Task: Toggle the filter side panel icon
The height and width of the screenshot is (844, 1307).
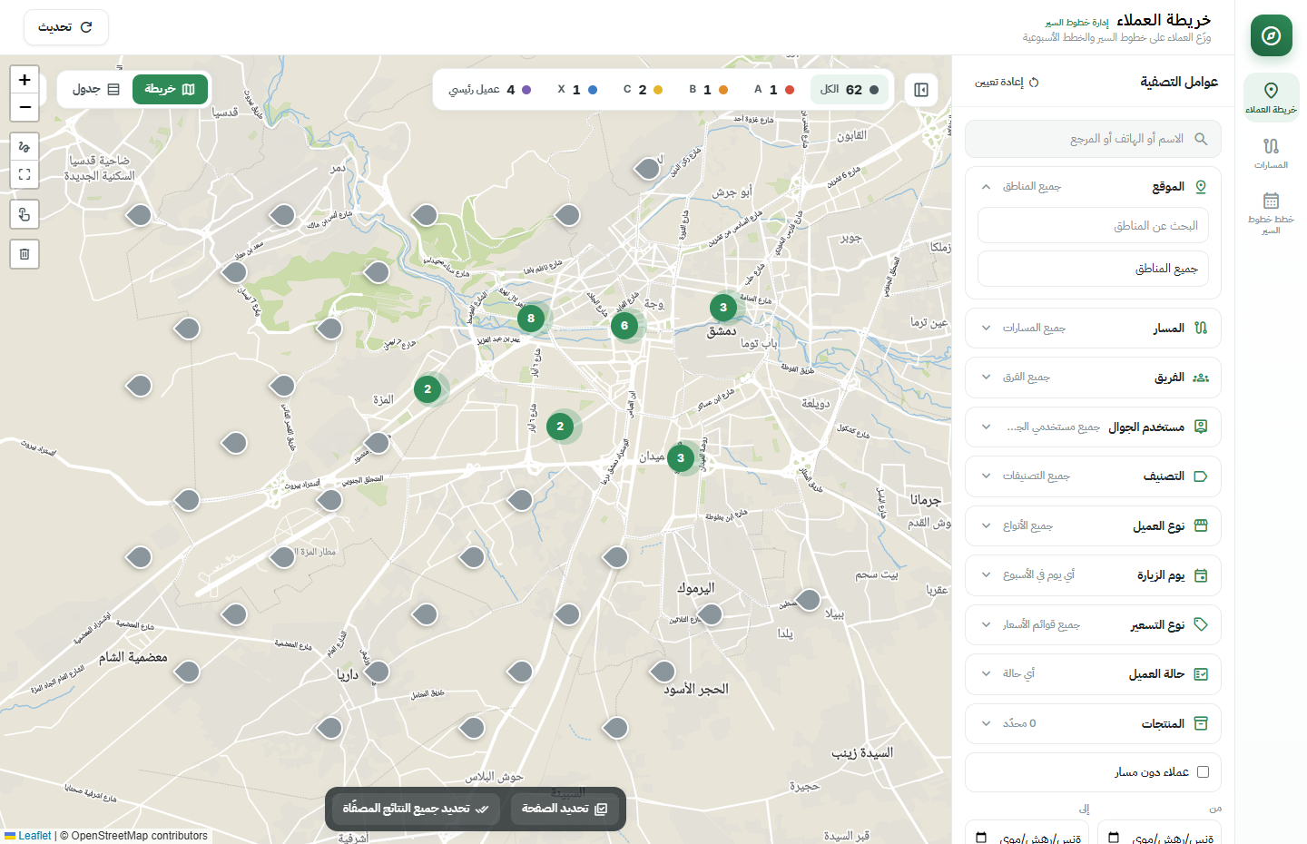Action: point(921,90)
